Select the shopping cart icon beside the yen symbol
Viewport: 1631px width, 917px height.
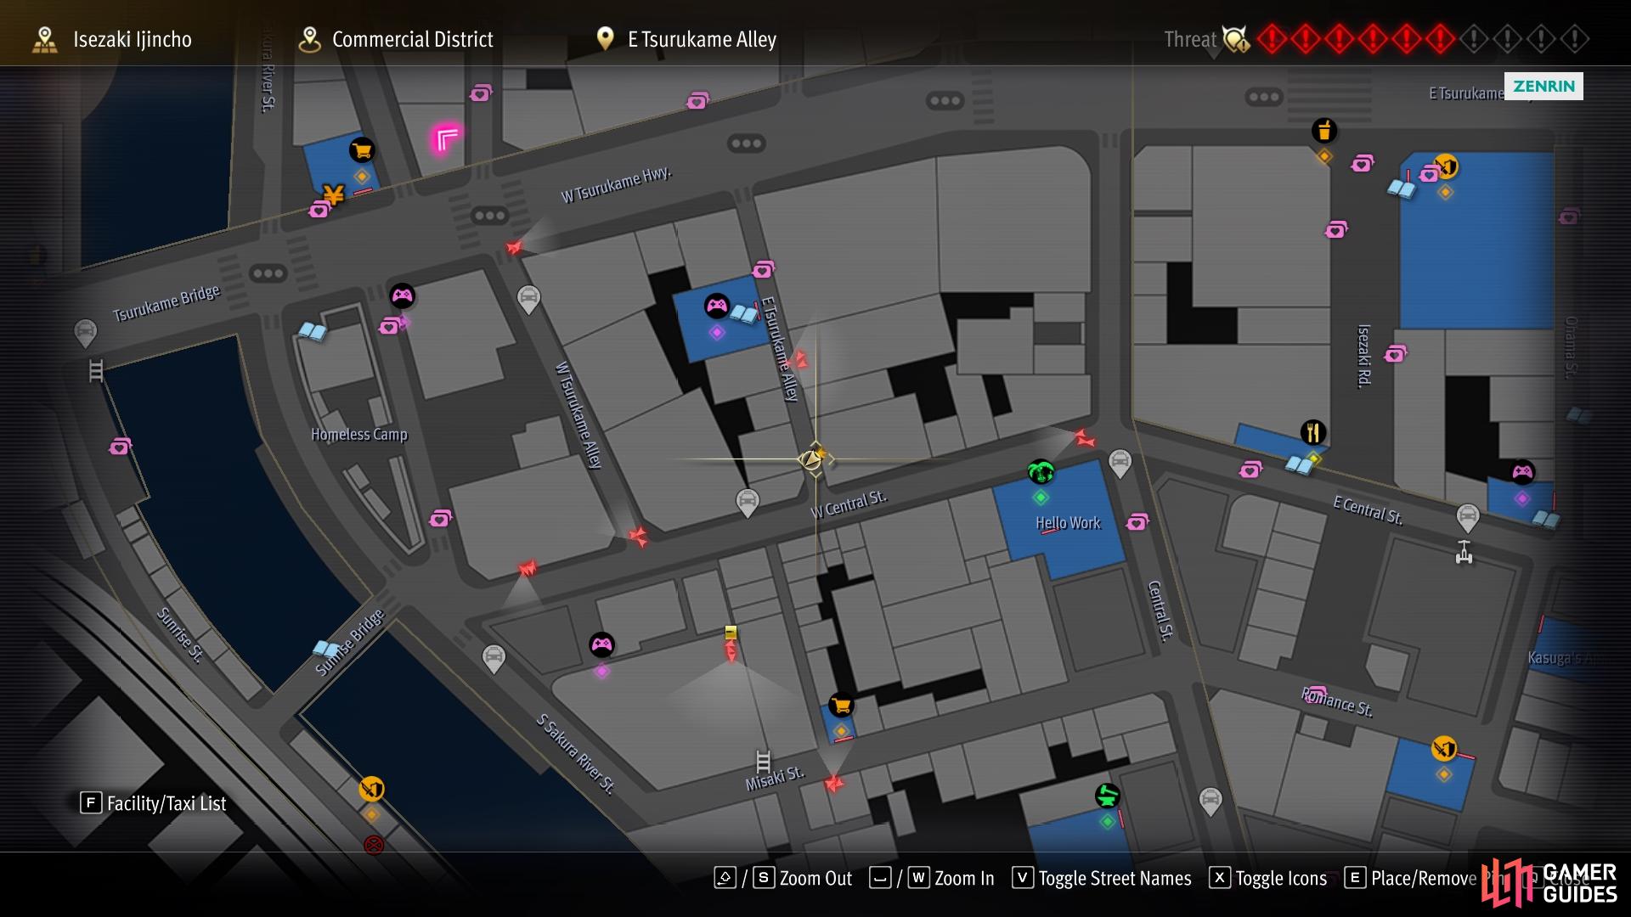(x=362, y=151)
